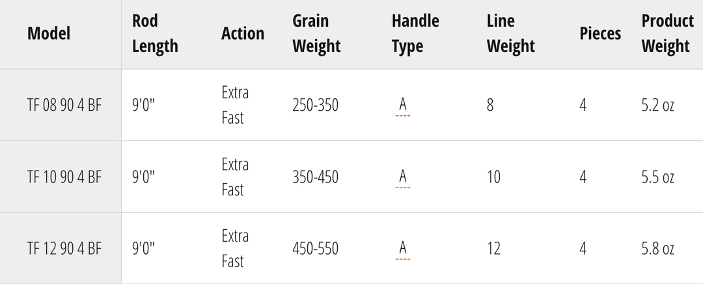Screen dimensions: 703x284
Task: Click the Line Weight column header
Action: [x=511, y=34]
